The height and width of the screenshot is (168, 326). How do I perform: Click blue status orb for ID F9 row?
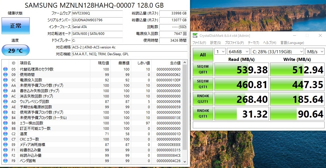5,161
